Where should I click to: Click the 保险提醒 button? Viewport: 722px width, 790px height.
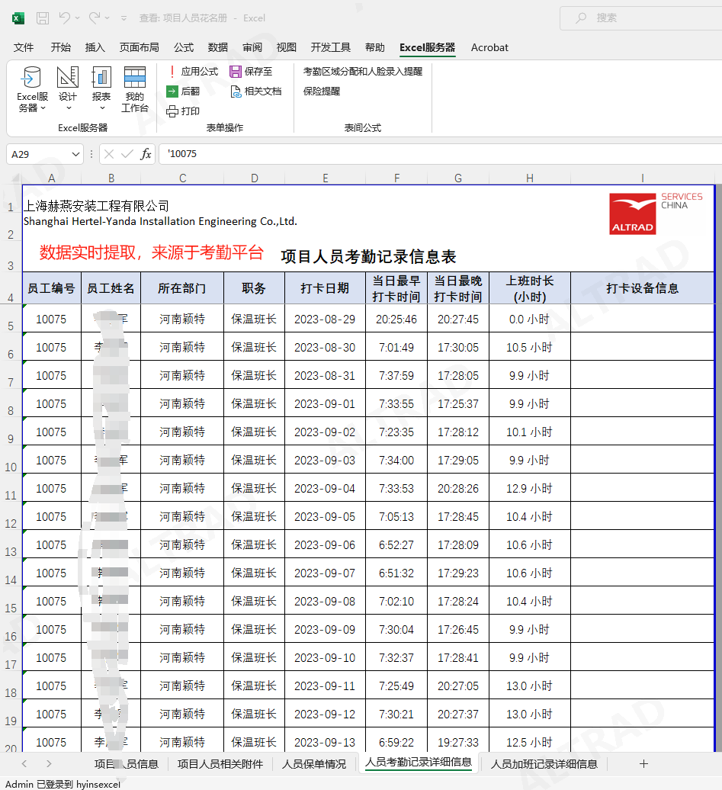(322, 92)
